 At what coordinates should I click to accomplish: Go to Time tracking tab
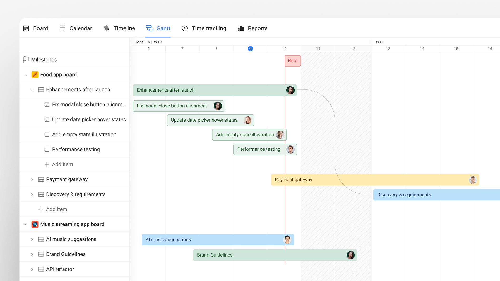(204, 28)
